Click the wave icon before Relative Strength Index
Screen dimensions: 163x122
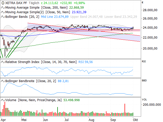(x=3, y=62)
